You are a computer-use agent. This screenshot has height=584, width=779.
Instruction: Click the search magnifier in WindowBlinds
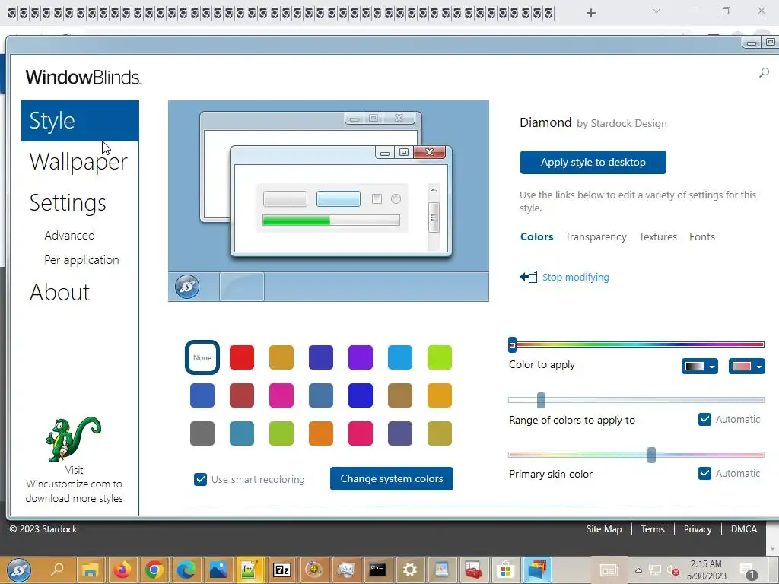[x=764, y=72]
